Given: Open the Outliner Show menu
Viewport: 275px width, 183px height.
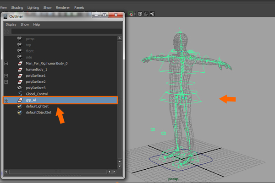Looking at the screenshot, I should 25,25.
